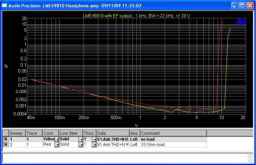Click the % label of the vertical axis
The height and width of the screenshot is (165, 256).
[x=6, y=66]
